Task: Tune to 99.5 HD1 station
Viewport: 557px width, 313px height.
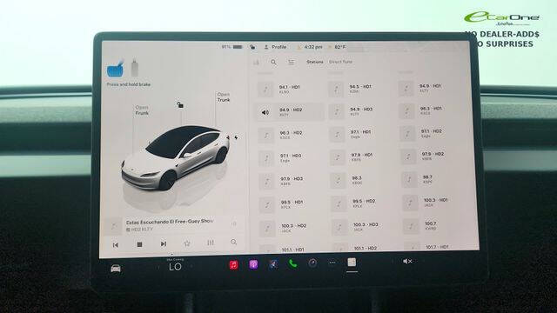Action: 292,204
